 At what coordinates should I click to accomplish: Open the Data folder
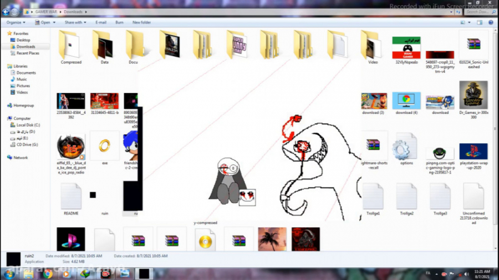click(x=104, y=47)
